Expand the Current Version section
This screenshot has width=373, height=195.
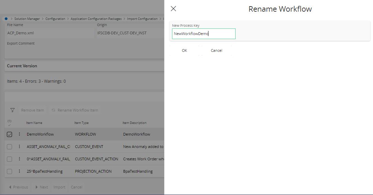click(x=22, y=66)
